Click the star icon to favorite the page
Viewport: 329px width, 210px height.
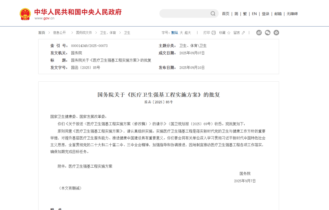pyautogui.click(x=229, y=33)
